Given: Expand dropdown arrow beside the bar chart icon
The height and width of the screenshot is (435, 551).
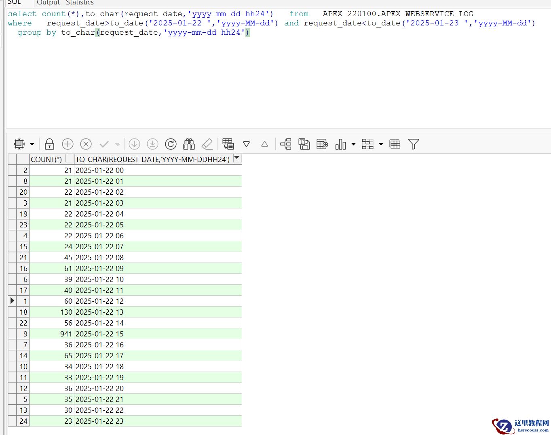Looking at the screenshot, I should point(353,144).
